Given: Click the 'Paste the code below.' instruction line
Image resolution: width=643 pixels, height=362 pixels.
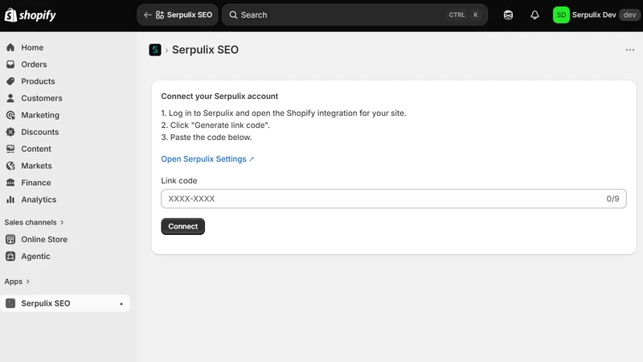Looking at the screenshot, I should (207, 138).
